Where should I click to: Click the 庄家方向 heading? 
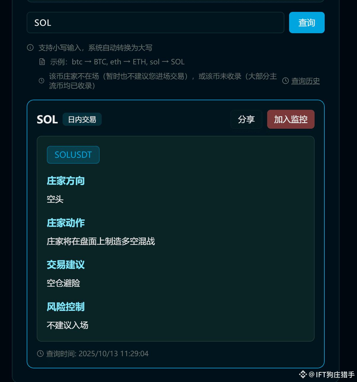66,181
